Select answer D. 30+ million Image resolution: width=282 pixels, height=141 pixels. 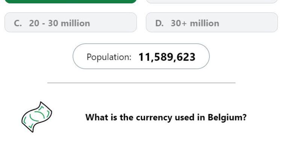coord(212,23)
